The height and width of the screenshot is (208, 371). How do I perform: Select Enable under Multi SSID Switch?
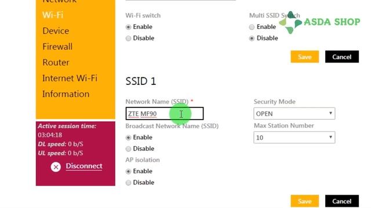[x=252, y=27]
